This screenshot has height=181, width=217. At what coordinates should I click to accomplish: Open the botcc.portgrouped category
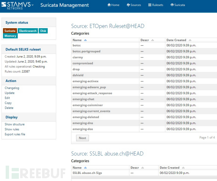tap(86, 51)
